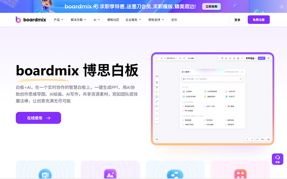Click the collaborator avatars in the preview toolbar
This screenshot has width=287, height=179.
(x=250, y=58)
